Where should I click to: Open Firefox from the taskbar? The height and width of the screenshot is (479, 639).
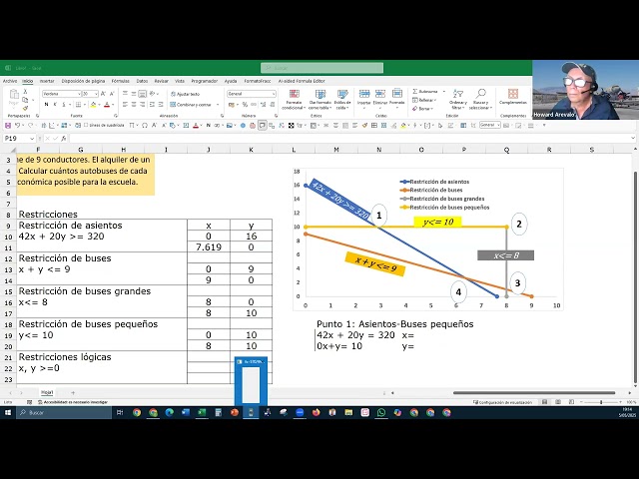point(316,412)
